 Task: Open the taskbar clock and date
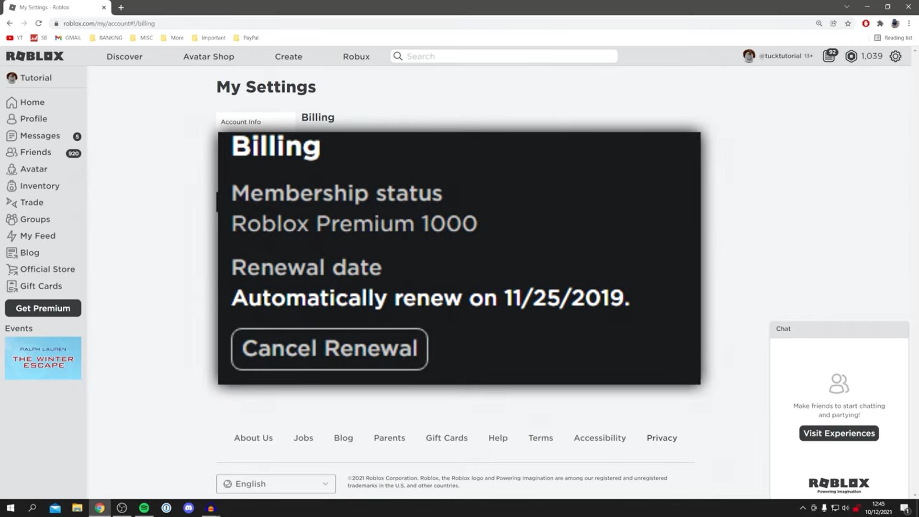tap(878, 508)
